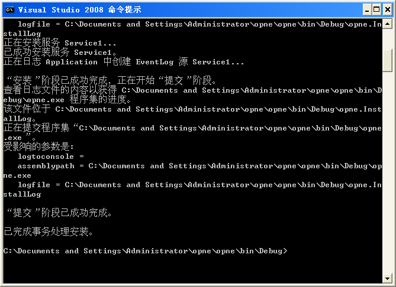This screenshot has width=396, height=287.
Task: Click the Visual Studio 2008 命令提示 title bar
Action: (178, 9)
